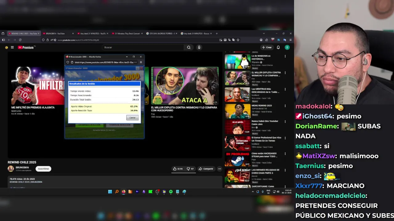Open the YouTube guide hamburger menu
394x221 pixels.
[x=12, y=47]
